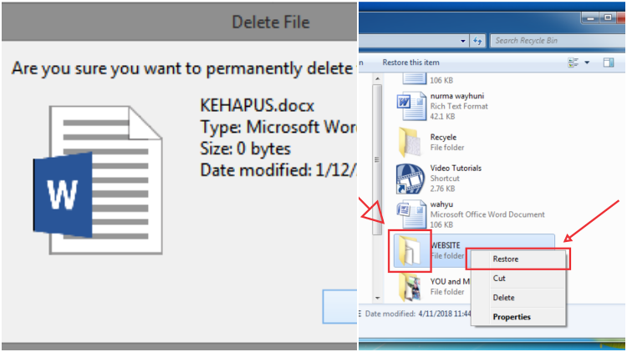The height and width of the screenshot is (352, 627).
Task: Click the wahyu file name text
Action: [x=441, y=204]
